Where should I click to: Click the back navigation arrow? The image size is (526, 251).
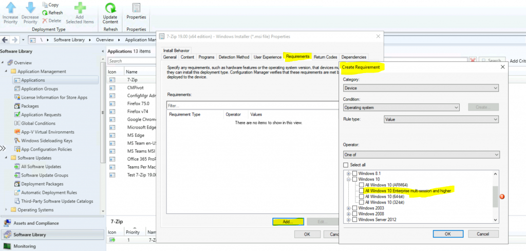tap(5, 40)
